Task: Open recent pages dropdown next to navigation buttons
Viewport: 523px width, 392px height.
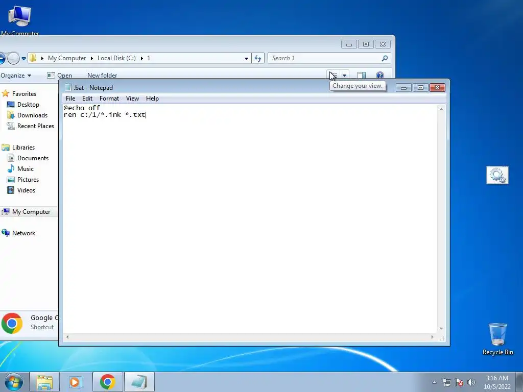Action: coord(23,59)
